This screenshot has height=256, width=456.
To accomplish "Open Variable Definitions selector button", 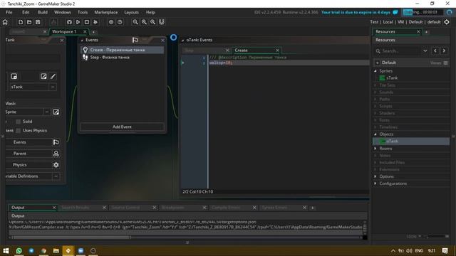I will [56, 176].
